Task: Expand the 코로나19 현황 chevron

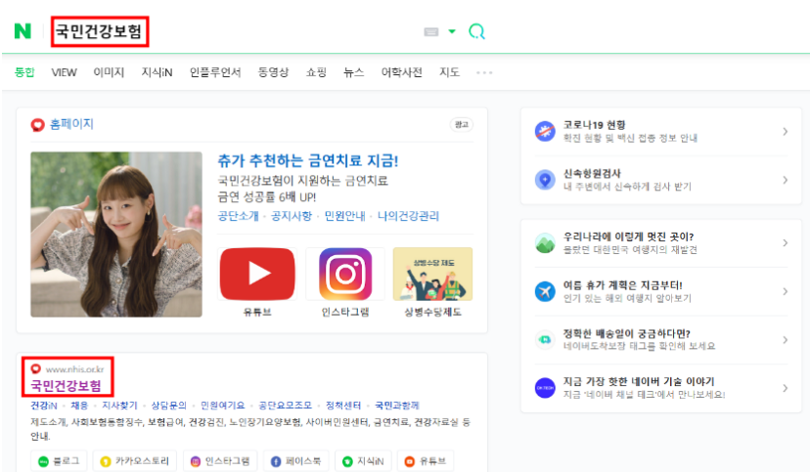Action: coord(785,132)
